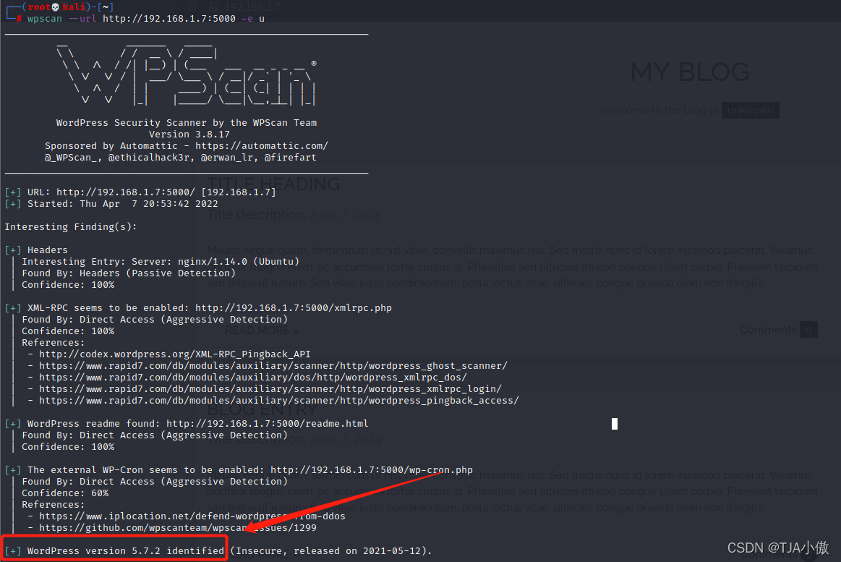The height and width of the screenshot is (562, 841).
Task: Click 'BLOG ENTRY' heading in background browser
Action: [x=262, y=409]
